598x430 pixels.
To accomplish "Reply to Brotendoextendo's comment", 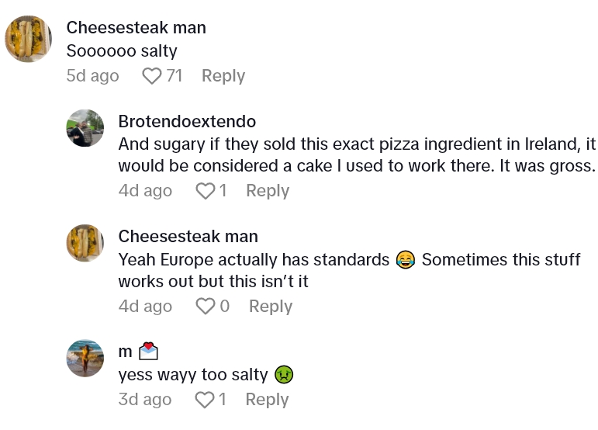I will [x=267, y=191].
